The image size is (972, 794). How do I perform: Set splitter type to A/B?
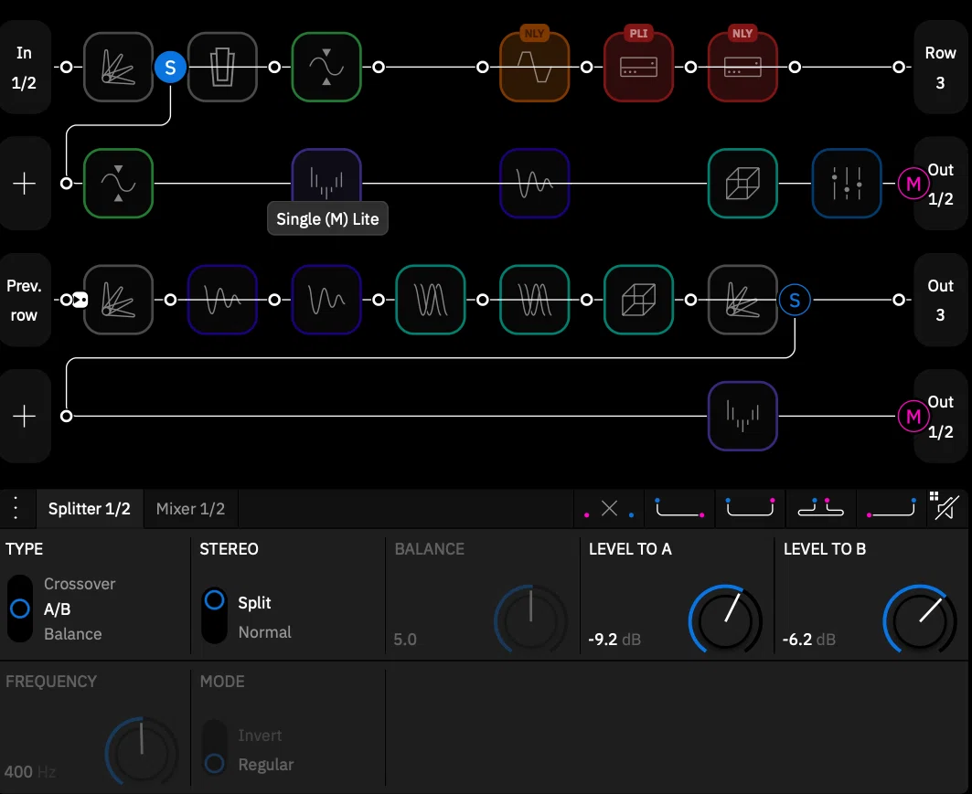pyautogui.click(x=57, y=609)
